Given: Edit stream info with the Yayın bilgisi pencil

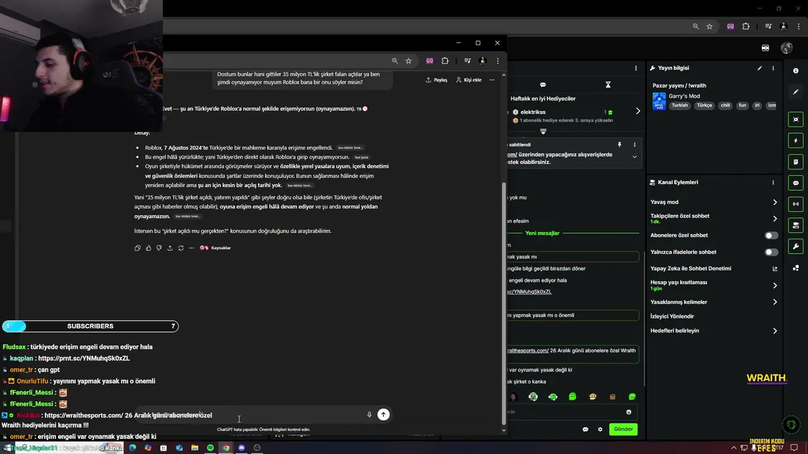Looking at the screenshot, I should (759, 68).
